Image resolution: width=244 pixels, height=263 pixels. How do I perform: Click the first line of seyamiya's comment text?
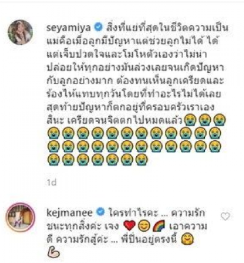tap(167, 28)
